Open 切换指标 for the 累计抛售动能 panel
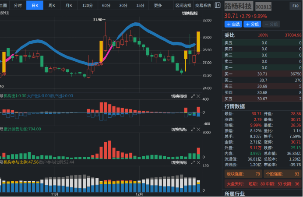 [179, 130]
